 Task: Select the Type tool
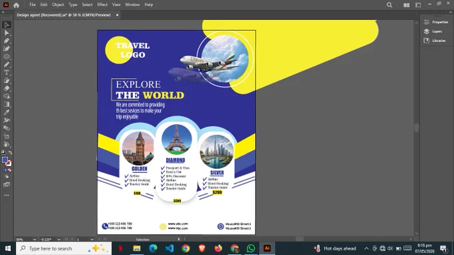click(x=7, y=73)
